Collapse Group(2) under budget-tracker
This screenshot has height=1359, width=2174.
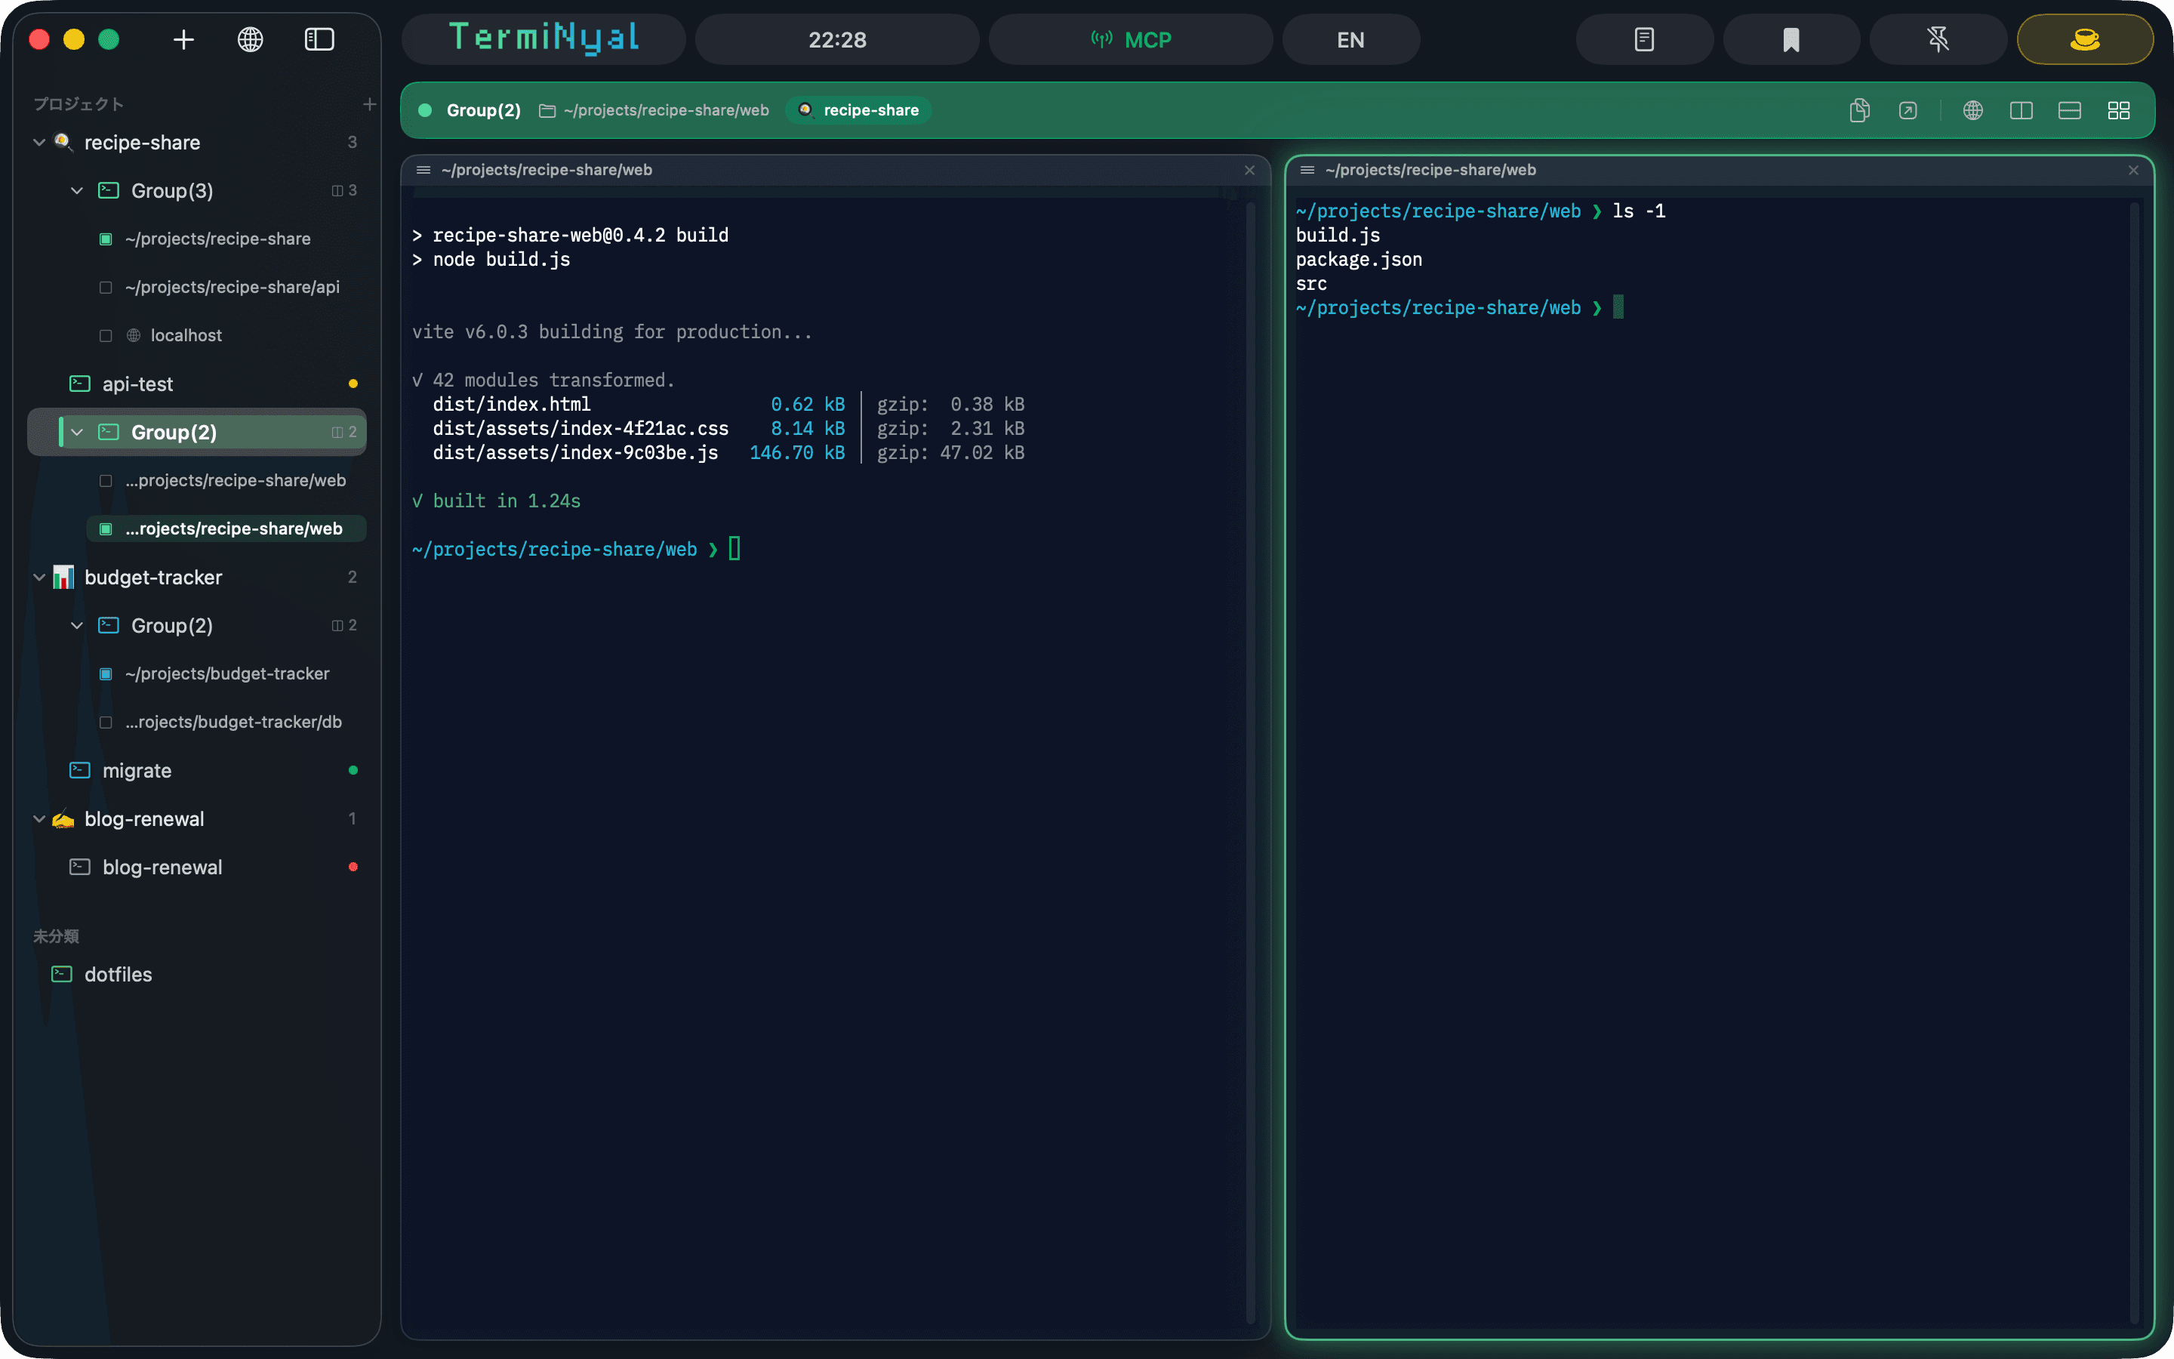(77, 626)
